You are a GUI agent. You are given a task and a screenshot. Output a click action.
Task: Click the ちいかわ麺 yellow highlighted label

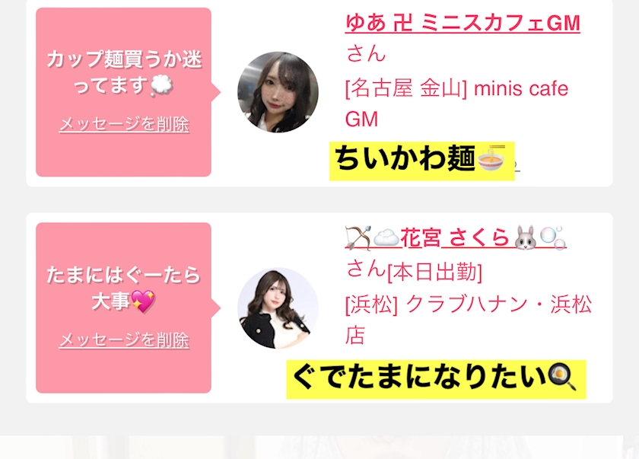(x=421, y=161)
